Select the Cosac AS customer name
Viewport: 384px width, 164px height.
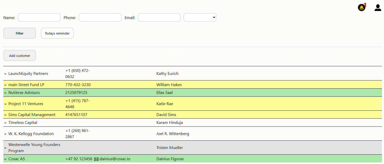(17, 159)
